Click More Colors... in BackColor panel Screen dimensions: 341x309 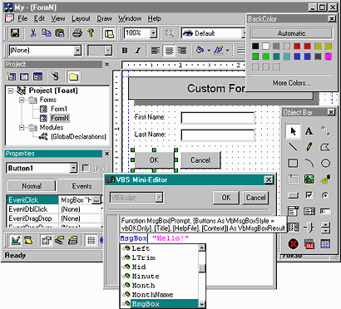pyautogui.click(x=291, y=83)
